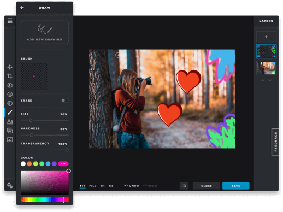Click the Close button
283x212 pixels.
[207, 186]
